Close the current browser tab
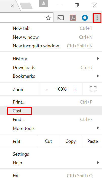The width and height of the screenshot is (102, 179). coord(12,5)
